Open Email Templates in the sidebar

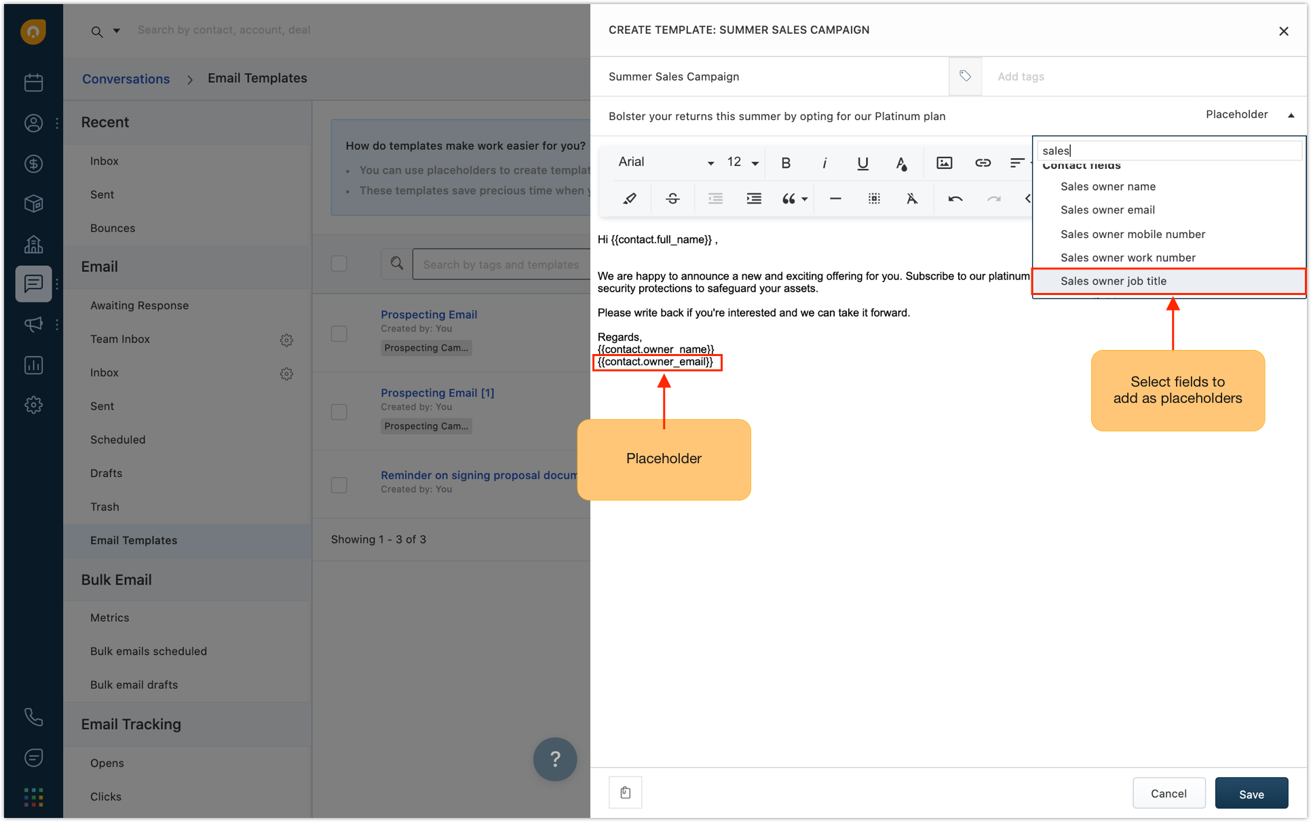coord(134,541)
